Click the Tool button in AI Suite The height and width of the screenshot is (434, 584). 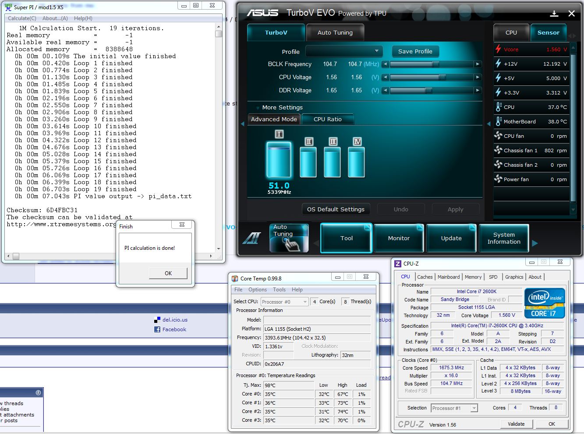coord(346,238)
